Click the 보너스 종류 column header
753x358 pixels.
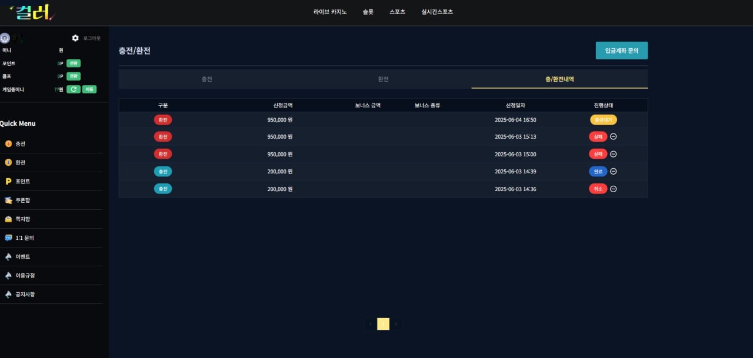point(427,105)
